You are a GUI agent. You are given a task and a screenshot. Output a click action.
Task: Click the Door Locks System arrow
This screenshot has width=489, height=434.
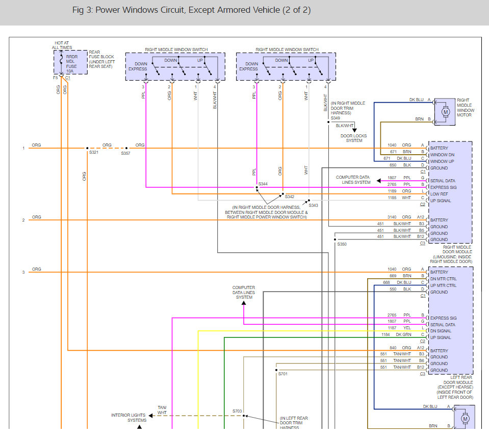(354, 130)
